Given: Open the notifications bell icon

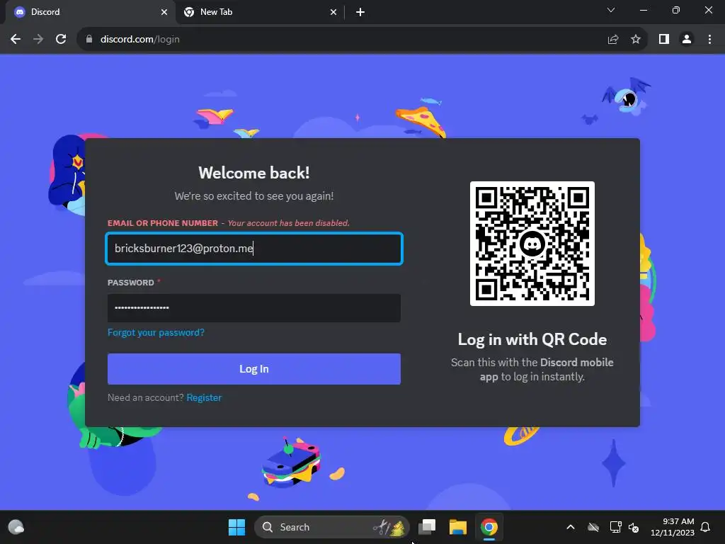Looking at the screenshot, I should 705,527.
